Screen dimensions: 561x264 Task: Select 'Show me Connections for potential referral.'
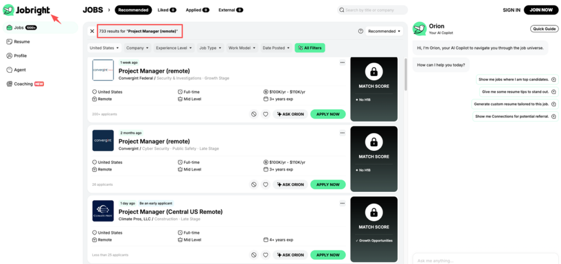click(x=516, y=116)
